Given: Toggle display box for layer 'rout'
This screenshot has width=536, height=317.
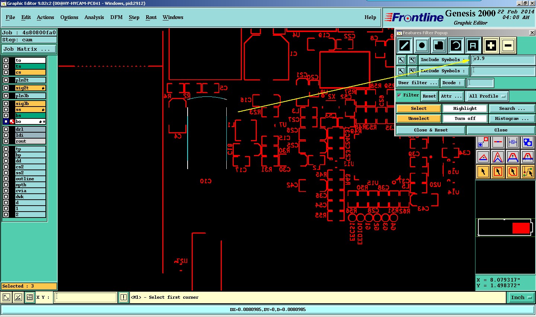Looking at the screenshot, I should tap(6, 141).
